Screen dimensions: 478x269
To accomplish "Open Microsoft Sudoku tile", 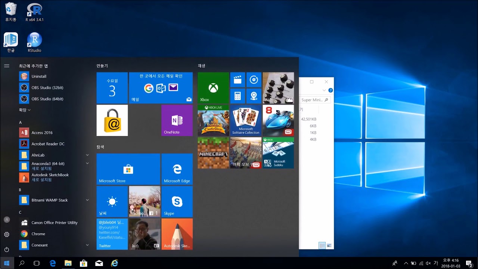I will pyautogui.click(x=278, y=153).
